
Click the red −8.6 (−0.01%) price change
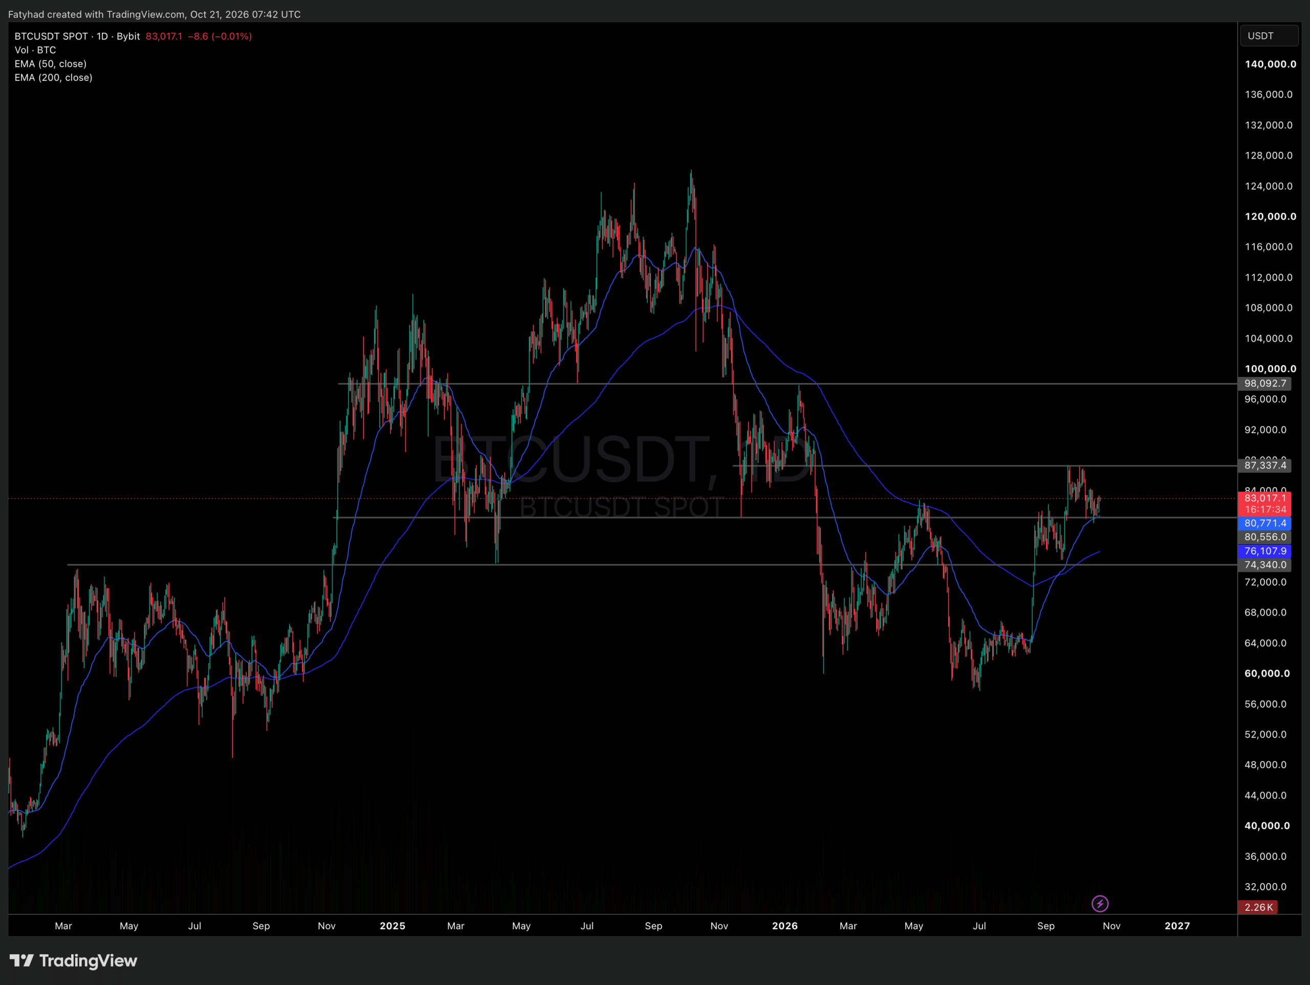[220, 36]
